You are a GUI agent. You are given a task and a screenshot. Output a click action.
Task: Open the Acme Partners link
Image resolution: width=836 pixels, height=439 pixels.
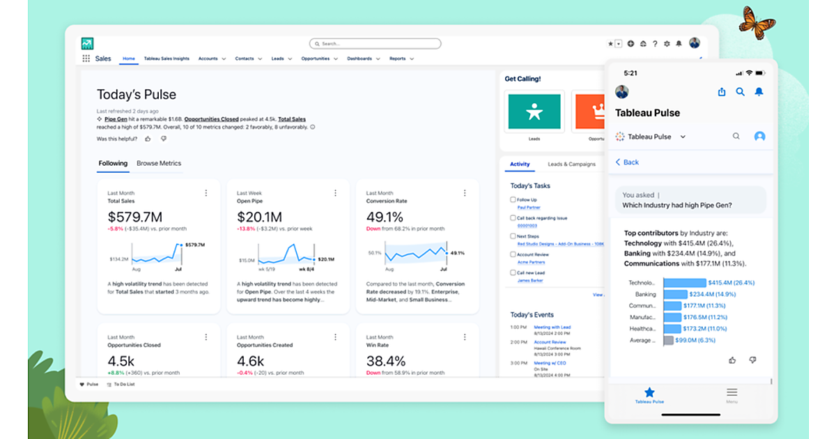[x=530, y=263]
